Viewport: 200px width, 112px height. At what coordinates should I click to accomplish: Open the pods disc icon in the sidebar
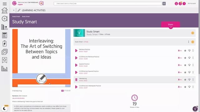point(4,19)
